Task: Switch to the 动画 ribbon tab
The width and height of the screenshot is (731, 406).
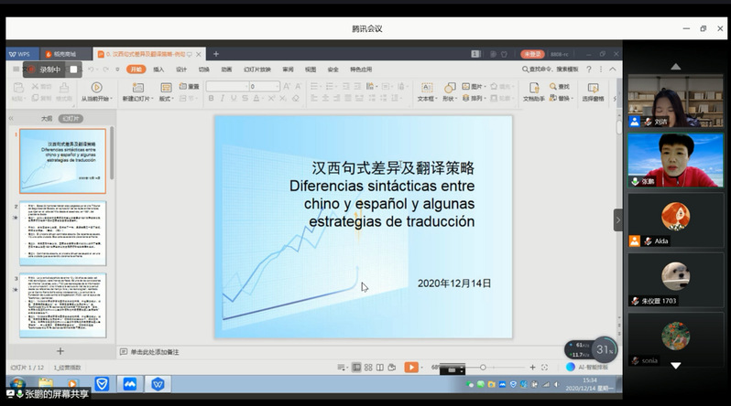Action: (226, 69)
